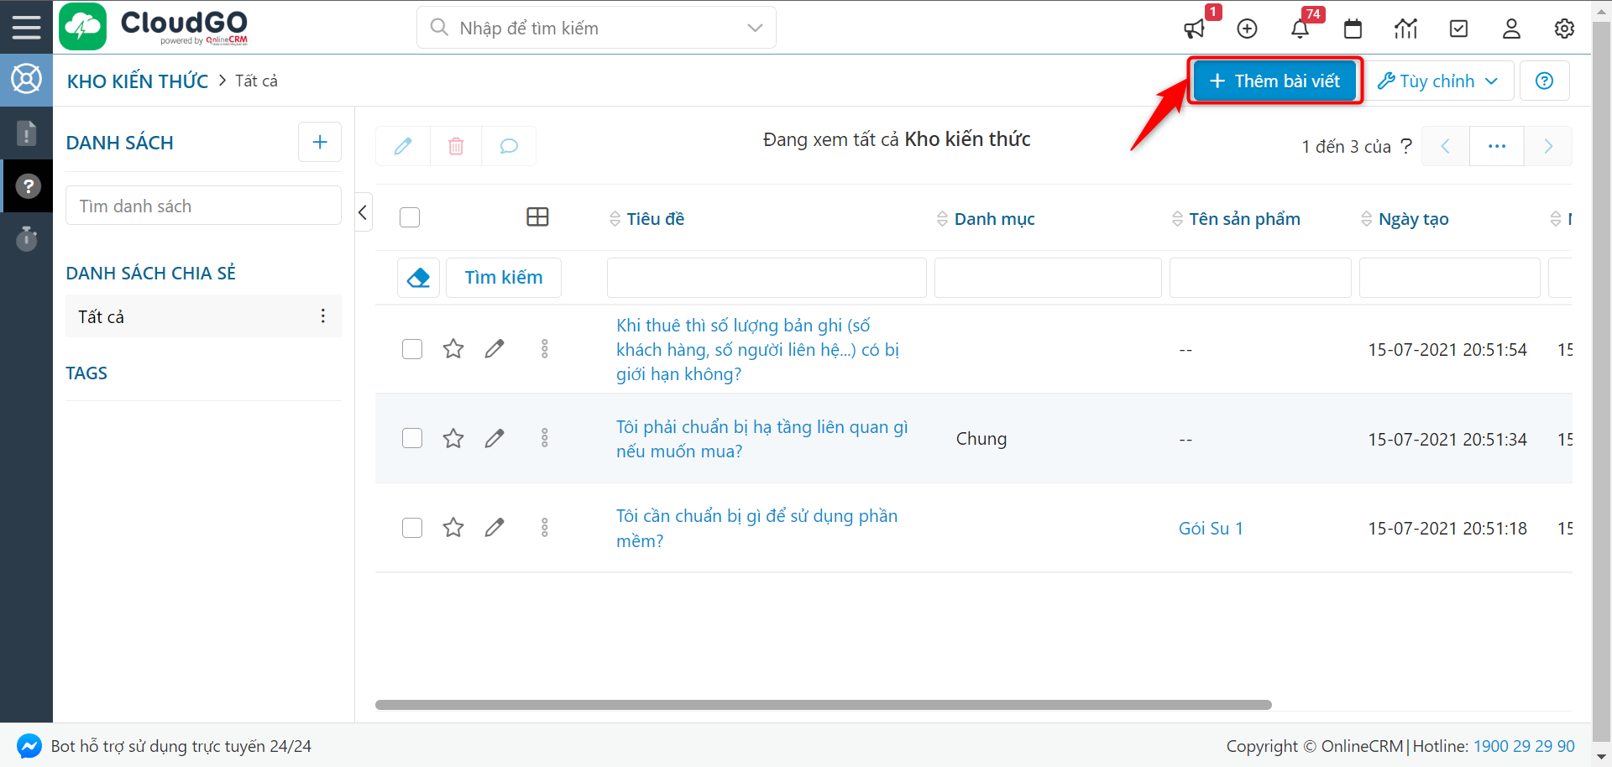Open the announcements megaphone icon

coord(1195,29)
